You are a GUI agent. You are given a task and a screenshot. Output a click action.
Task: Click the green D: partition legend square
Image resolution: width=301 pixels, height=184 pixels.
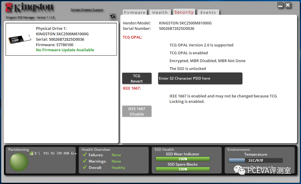pyautogui.click(x=31, y=153)
